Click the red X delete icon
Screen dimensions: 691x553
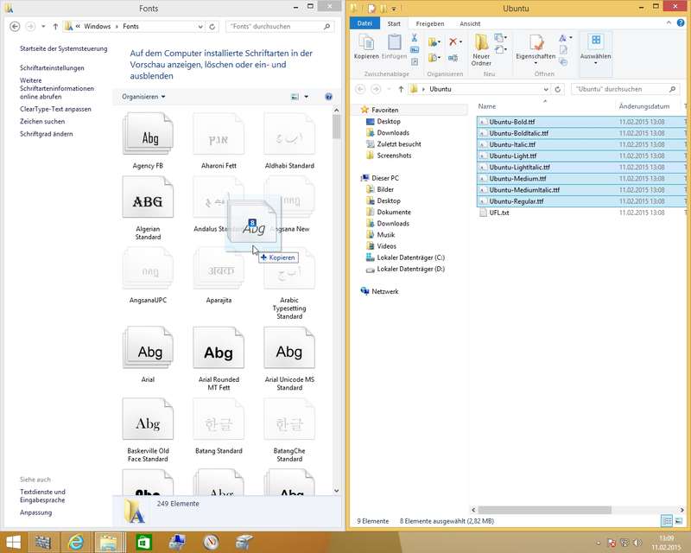pos(454,41)
